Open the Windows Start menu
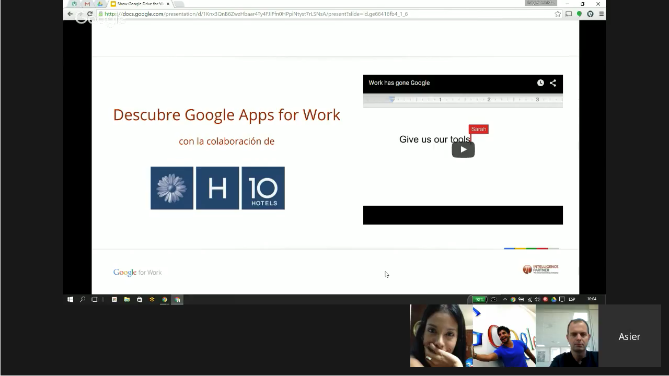Image resolution: width=669 pixels, height=376 pixels. (70, 299)
